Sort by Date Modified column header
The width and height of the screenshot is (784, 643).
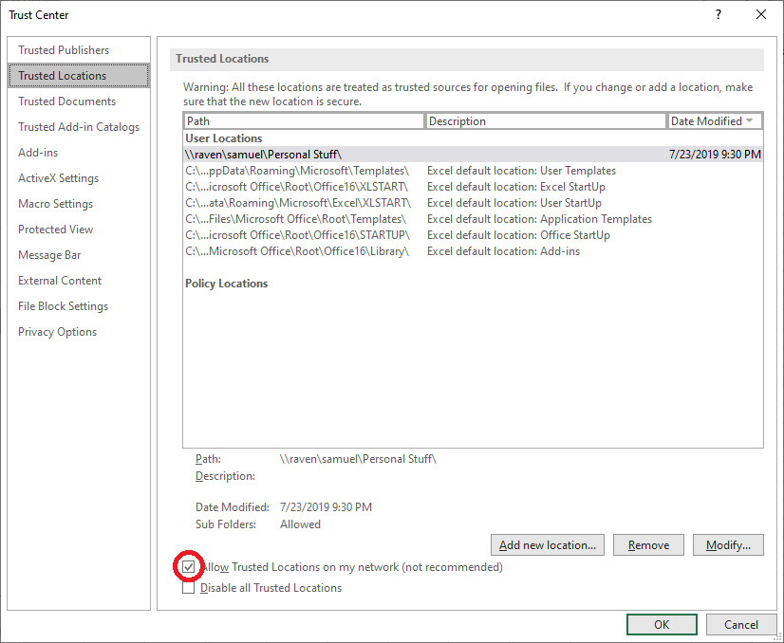tap(715, 120)
